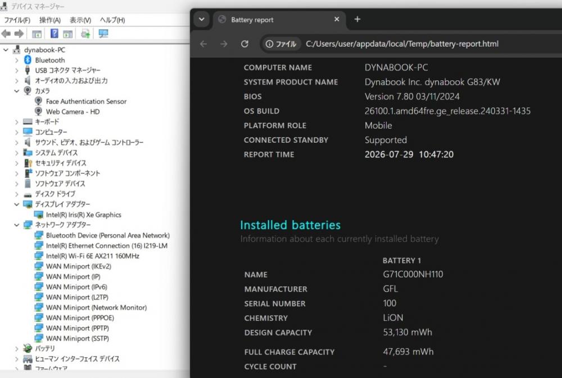
Task: Select the オーディオの入力および出力 tree item
Action: [71, 81]
